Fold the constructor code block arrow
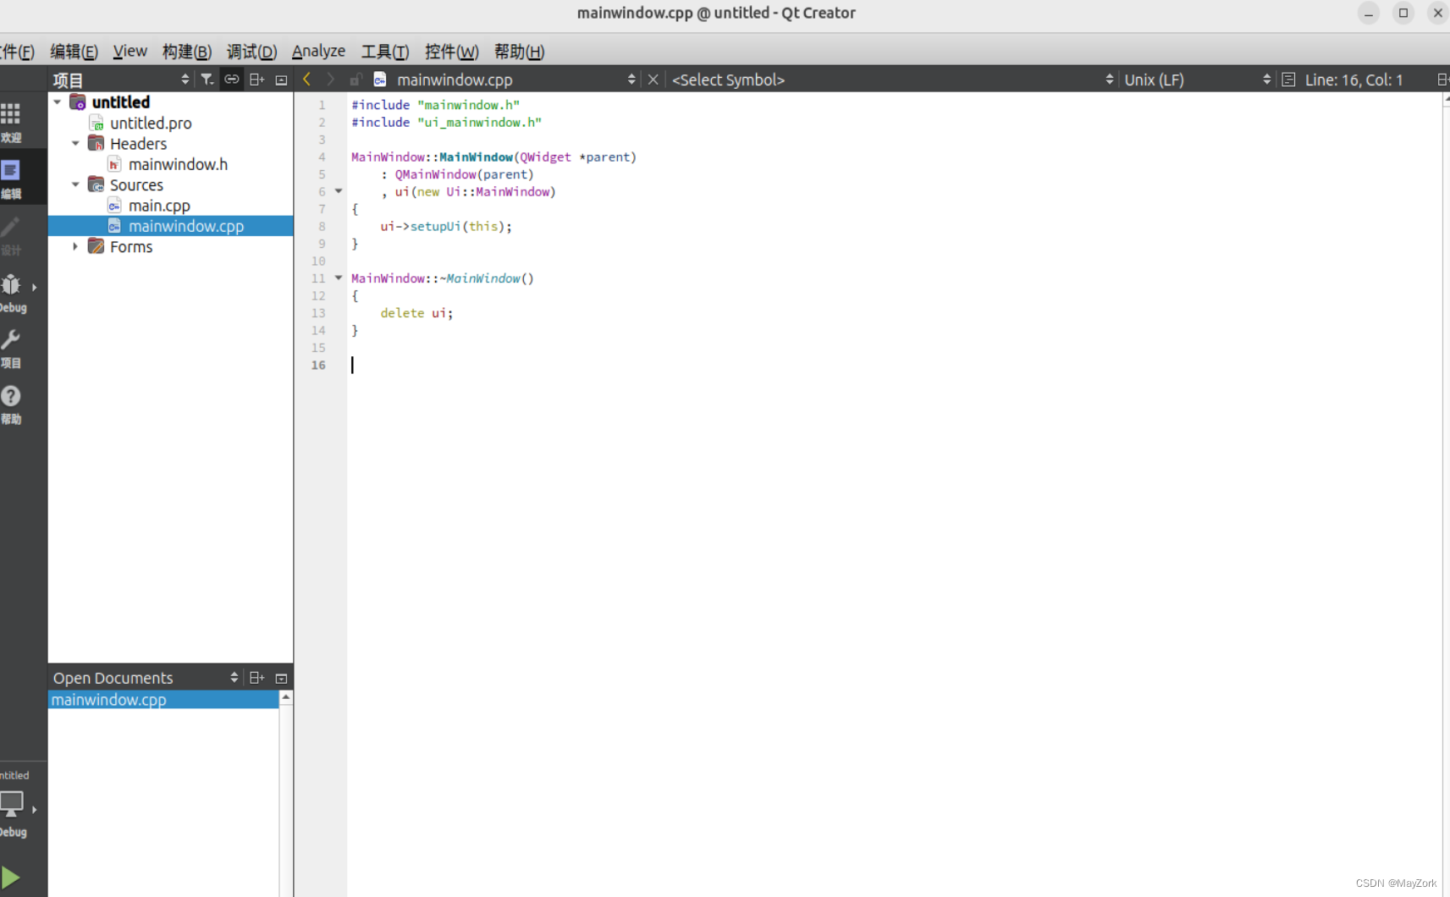Image resolution: width=1450 pixels, height=897 pixels. pos(339,191)
